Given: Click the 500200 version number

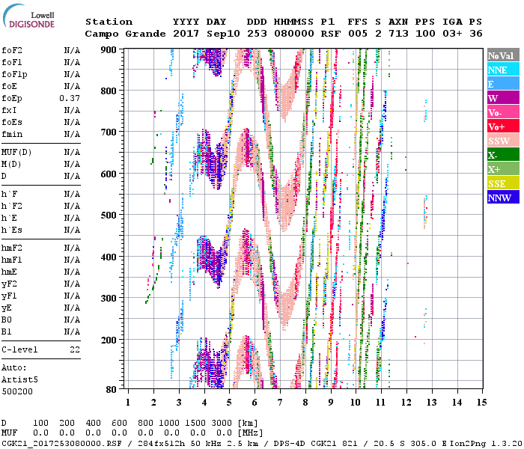Looking at the screenshot, I should pos(17,391).
